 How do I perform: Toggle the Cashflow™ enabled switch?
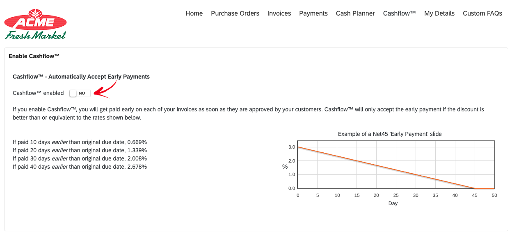(80, 93)
